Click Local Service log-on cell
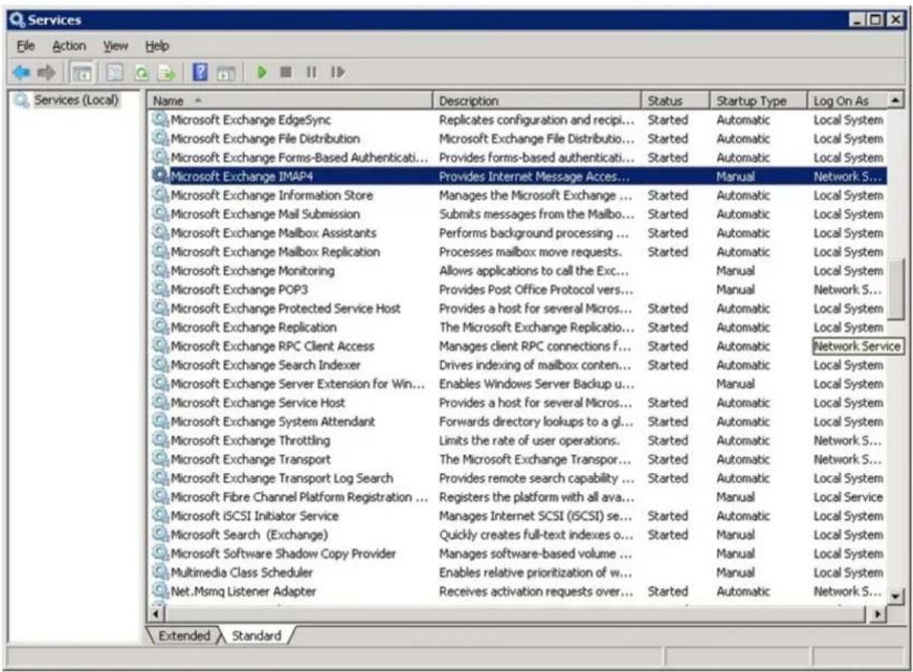 click(x=848, y=497)
